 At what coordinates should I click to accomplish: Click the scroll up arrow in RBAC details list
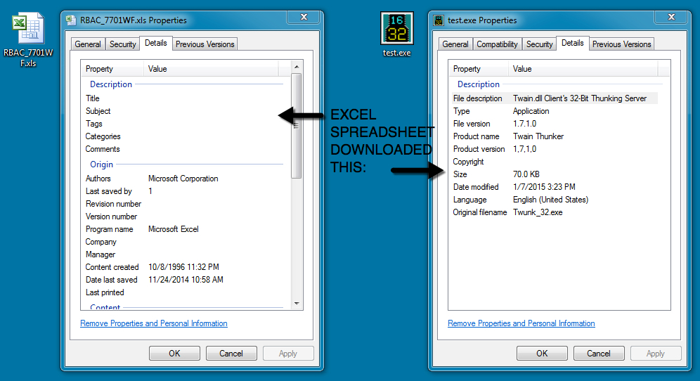[296, 68]
